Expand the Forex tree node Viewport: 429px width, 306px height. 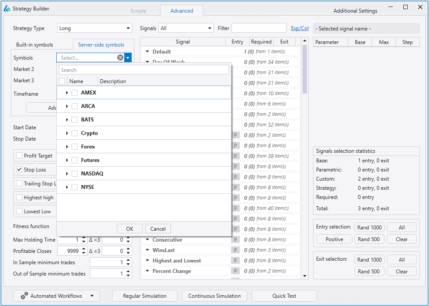tap(67, 147)
